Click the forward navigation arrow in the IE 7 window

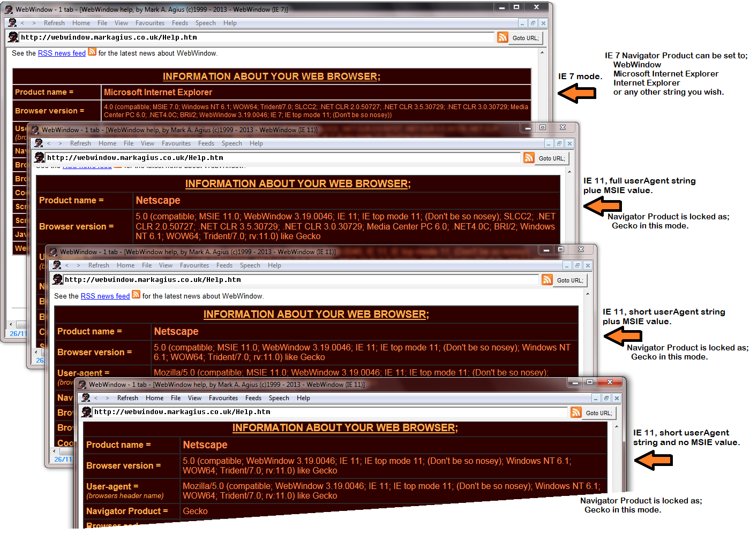(x=34, y=23)
